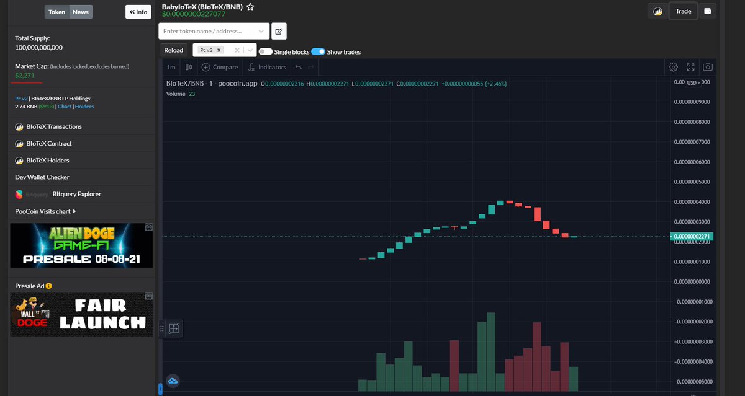Click the PooCoin chart icon next to Trade

tap(657, 11)
